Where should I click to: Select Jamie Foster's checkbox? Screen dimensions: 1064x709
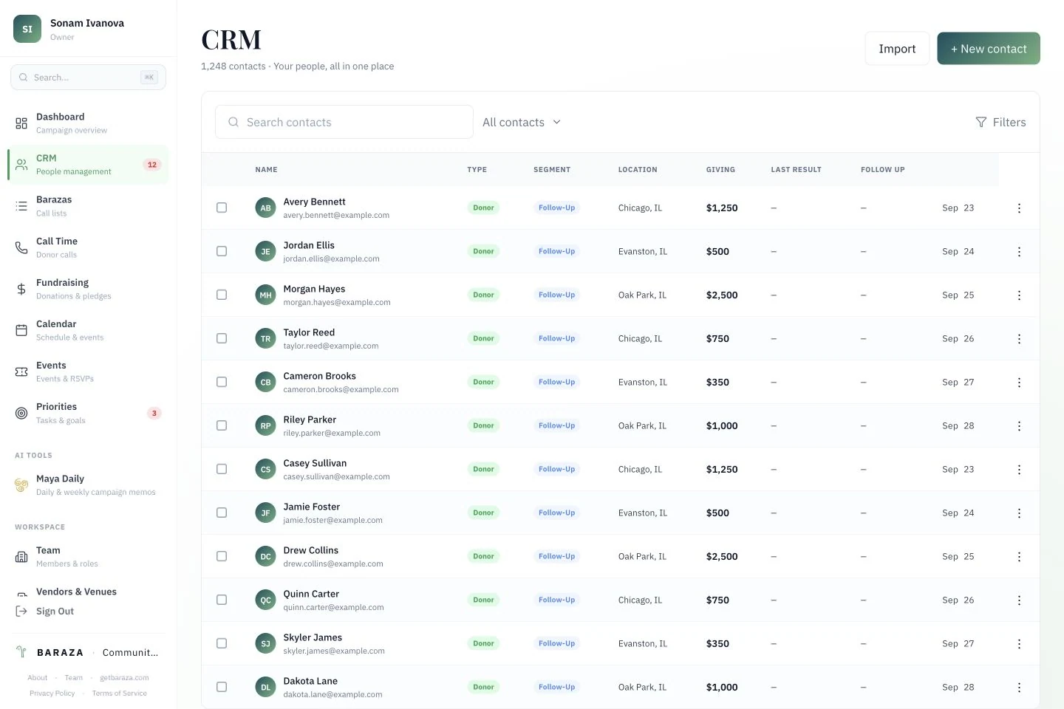click(x=222, y=513)
